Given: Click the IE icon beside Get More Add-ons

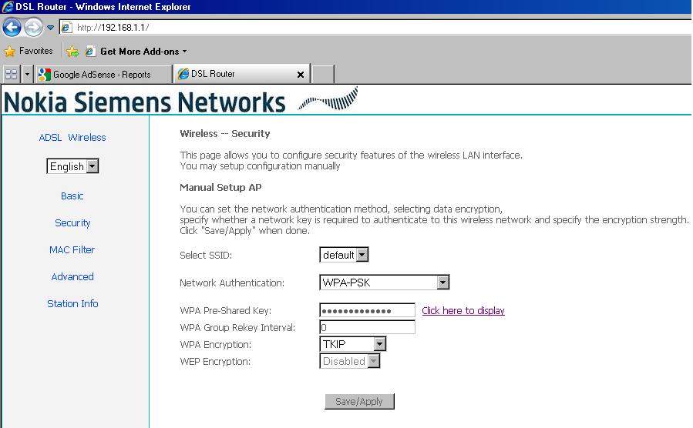Looking at the screenshot, I should 90,52.
